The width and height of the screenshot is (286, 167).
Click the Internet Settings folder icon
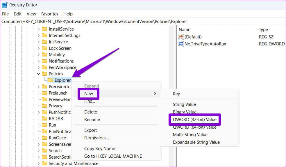pos(44,35)
